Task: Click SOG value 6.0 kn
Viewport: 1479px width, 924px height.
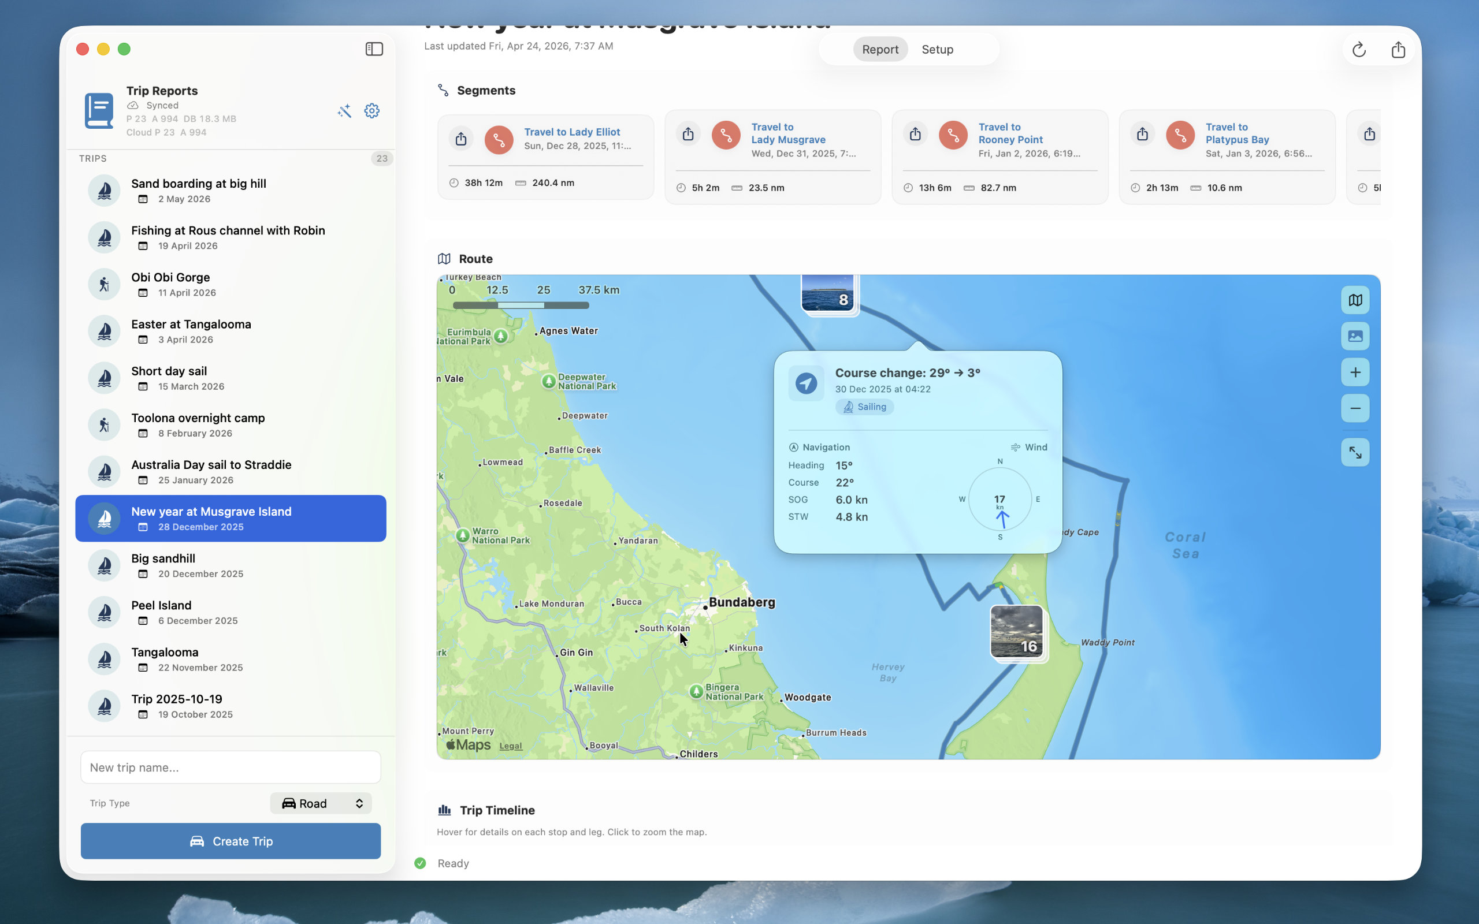Action: 852,500
